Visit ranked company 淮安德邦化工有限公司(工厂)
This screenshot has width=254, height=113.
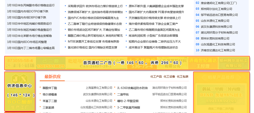(x=219, y=3)
